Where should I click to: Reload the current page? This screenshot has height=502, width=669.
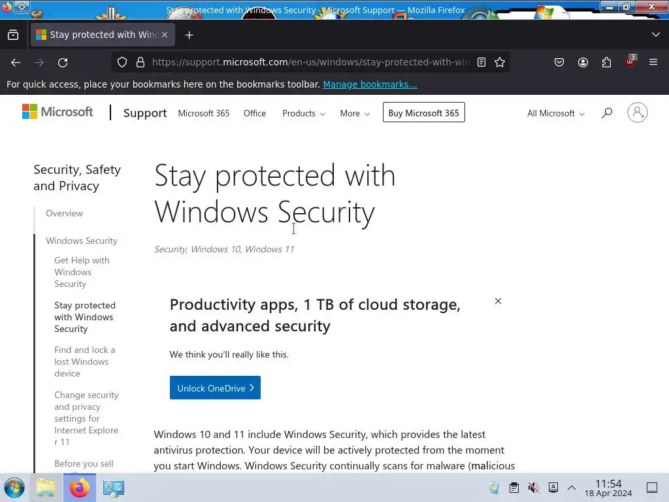[63, 62]
